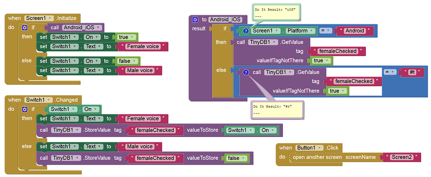
Task: Select the "#t" Do It Result bubble
Action: [276, 109]
